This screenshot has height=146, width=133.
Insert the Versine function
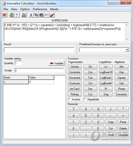[x=75, y=67]
